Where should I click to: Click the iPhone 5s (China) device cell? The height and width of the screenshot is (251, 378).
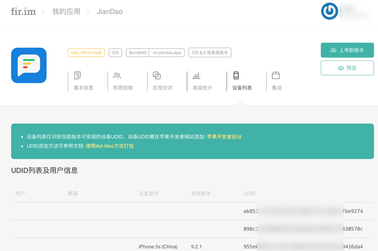[158, 247]
